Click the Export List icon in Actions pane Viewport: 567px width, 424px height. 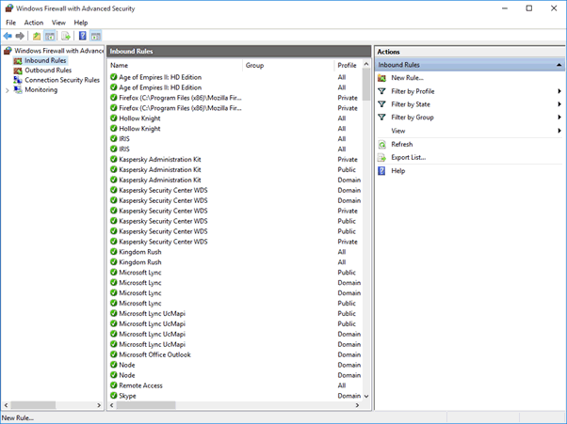381,157
